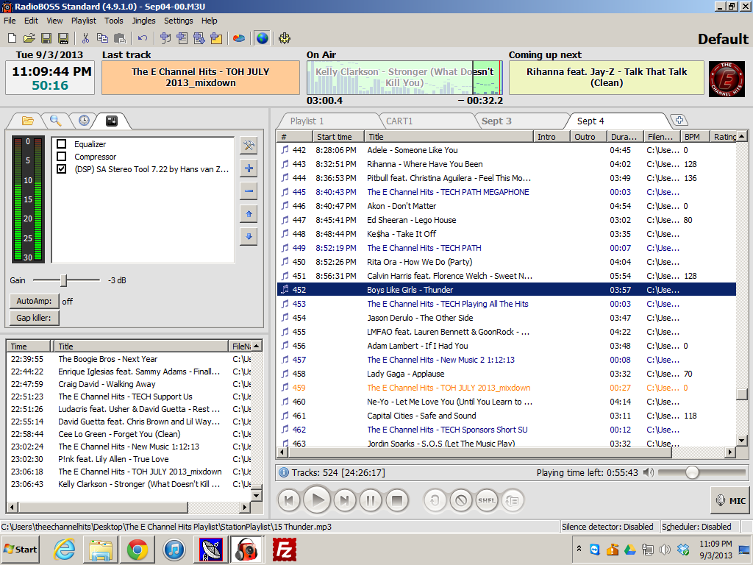753x565 pixels.
Task: Click the Save As floppy disk toolbar icon
Action: (63, 38)
